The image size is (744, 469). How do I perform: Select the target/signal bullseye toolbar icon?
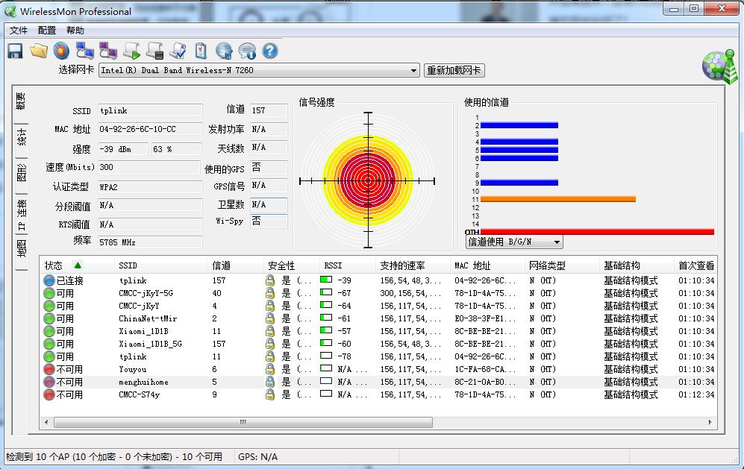pos(62,50)
